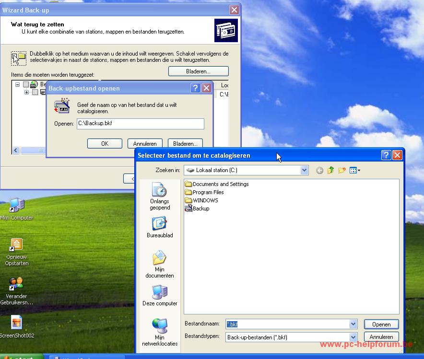Select the Bureaublad sidebar icon
424x359 pixels.
pyautogui.click(x=159, y=226)
